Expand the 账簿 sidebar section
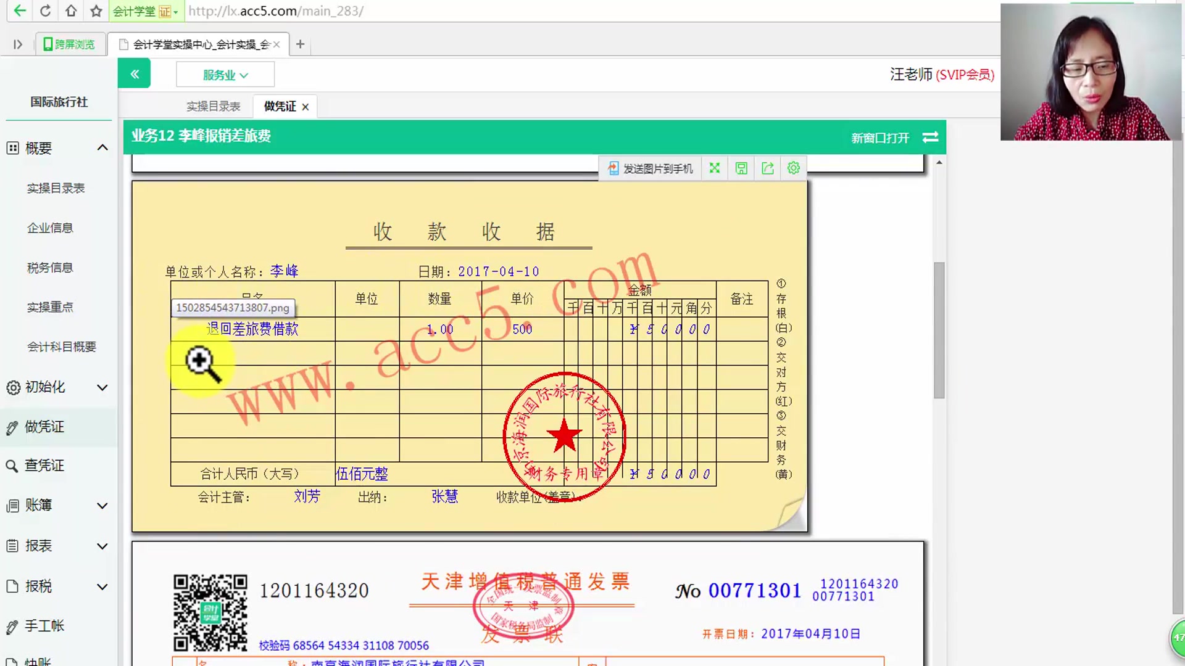 point(102,505)
